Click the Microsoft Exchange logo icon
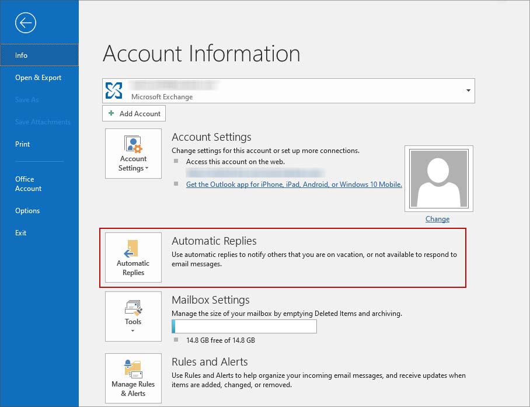This screenshot has width=530, height=407. click(x=114, y=91)
